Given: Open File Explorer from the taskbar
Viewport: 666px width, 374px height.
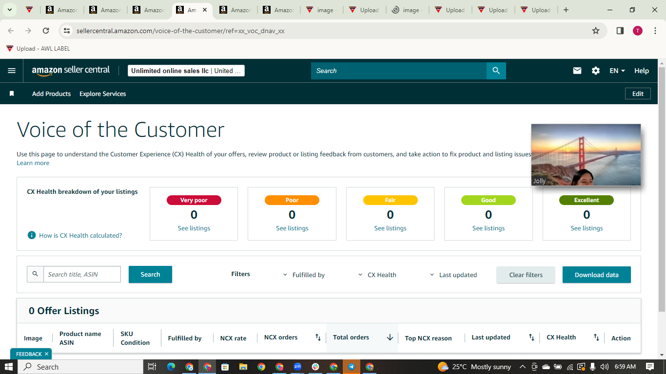Looking at the screenshot, I should tap(243, 367).
